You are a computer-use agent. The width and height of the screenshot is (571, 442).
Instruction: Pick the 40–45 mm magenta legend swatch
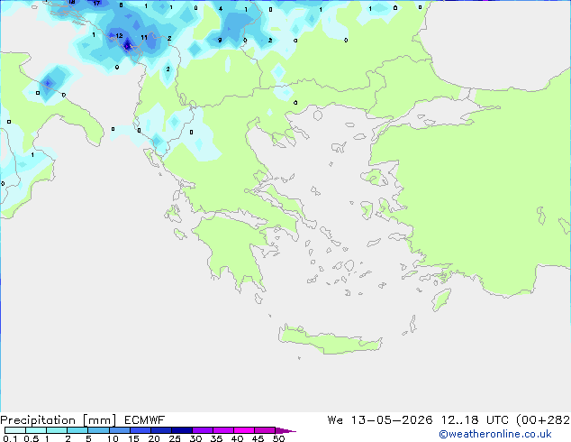(x=244, y=430)
